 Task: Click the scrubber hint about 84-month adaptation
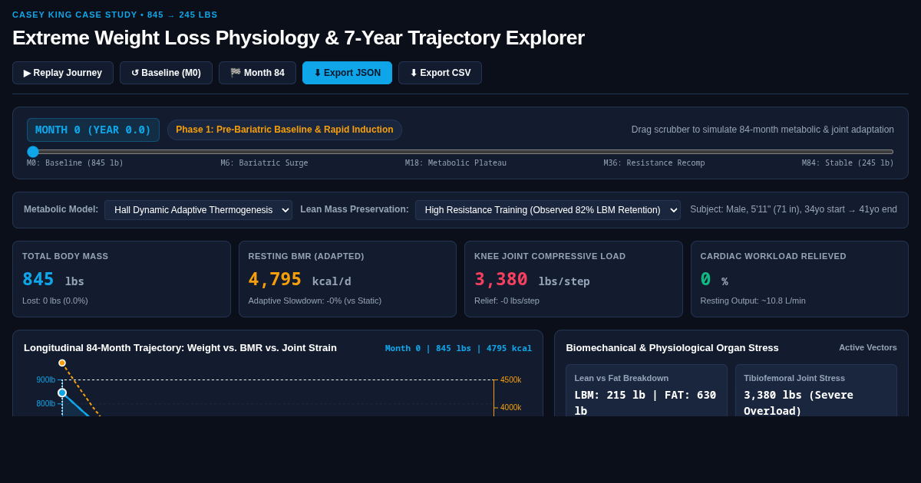763,130
